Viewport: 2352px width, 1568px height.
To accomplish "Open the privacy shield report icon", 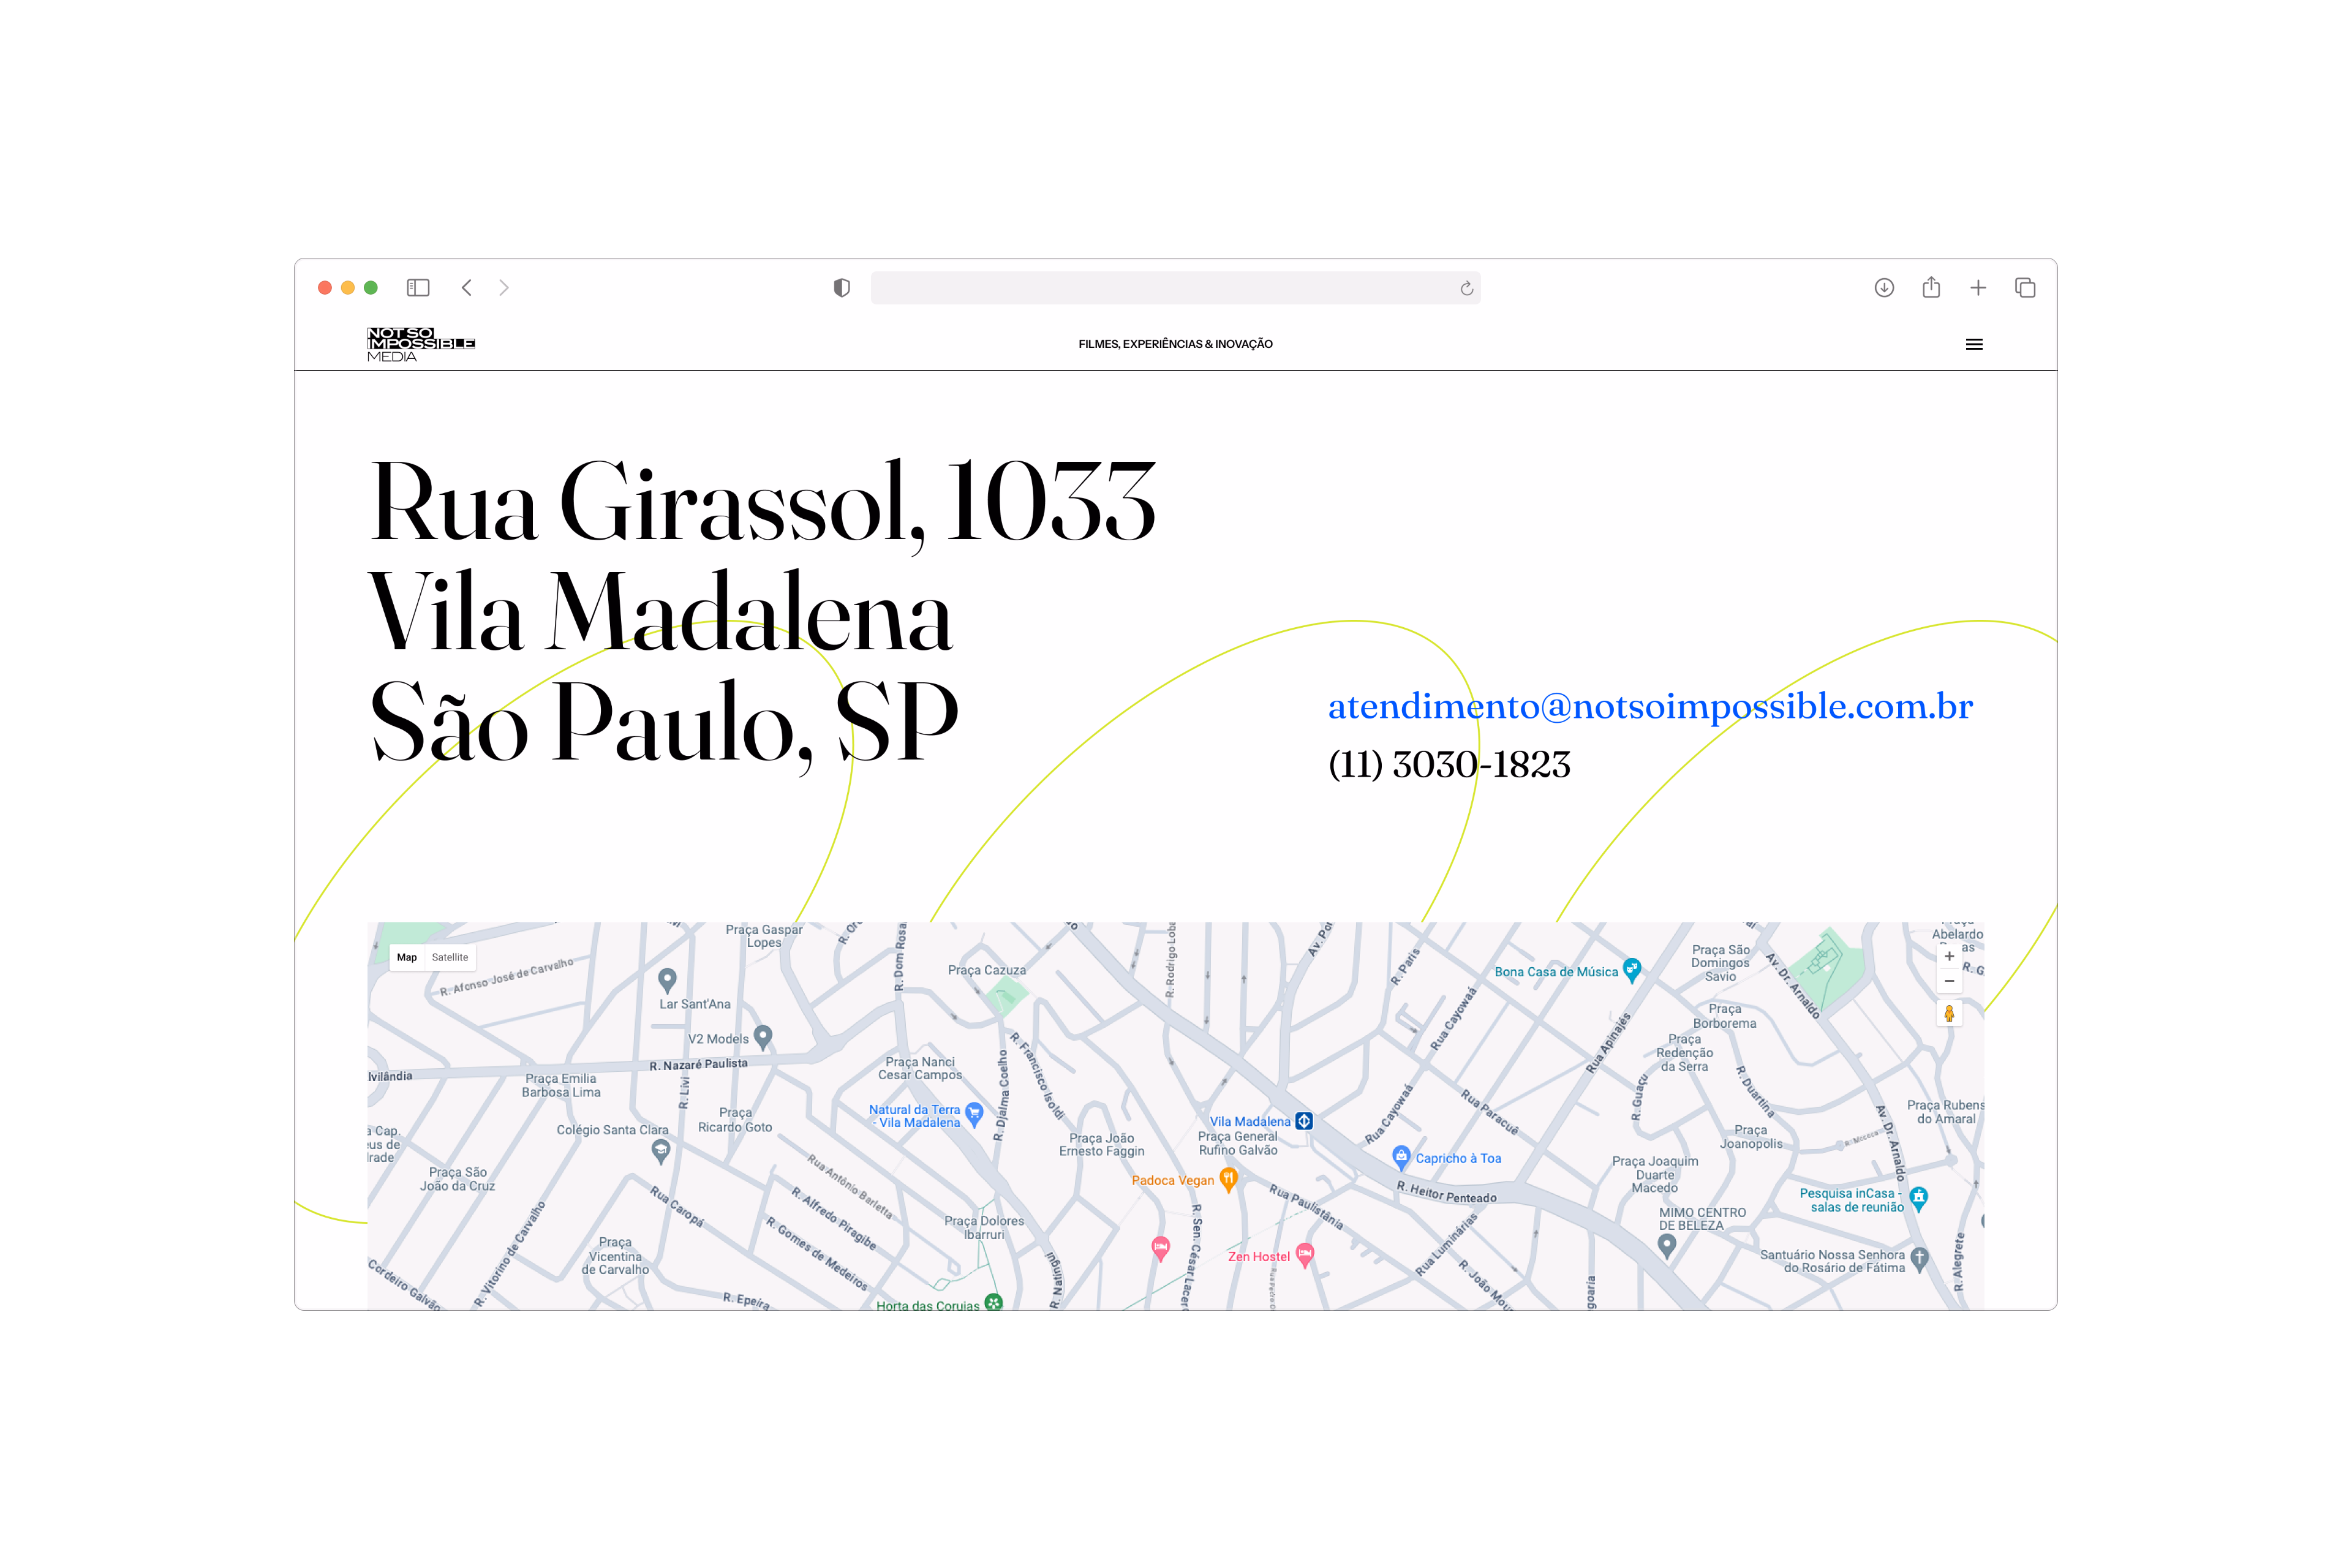I will [842, 288].
